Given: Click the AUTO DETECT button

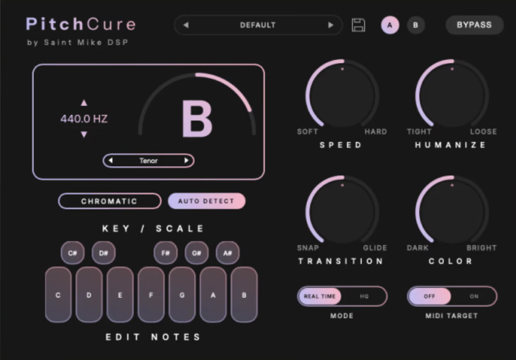Looking at the screenshot, I should [206, 201].
